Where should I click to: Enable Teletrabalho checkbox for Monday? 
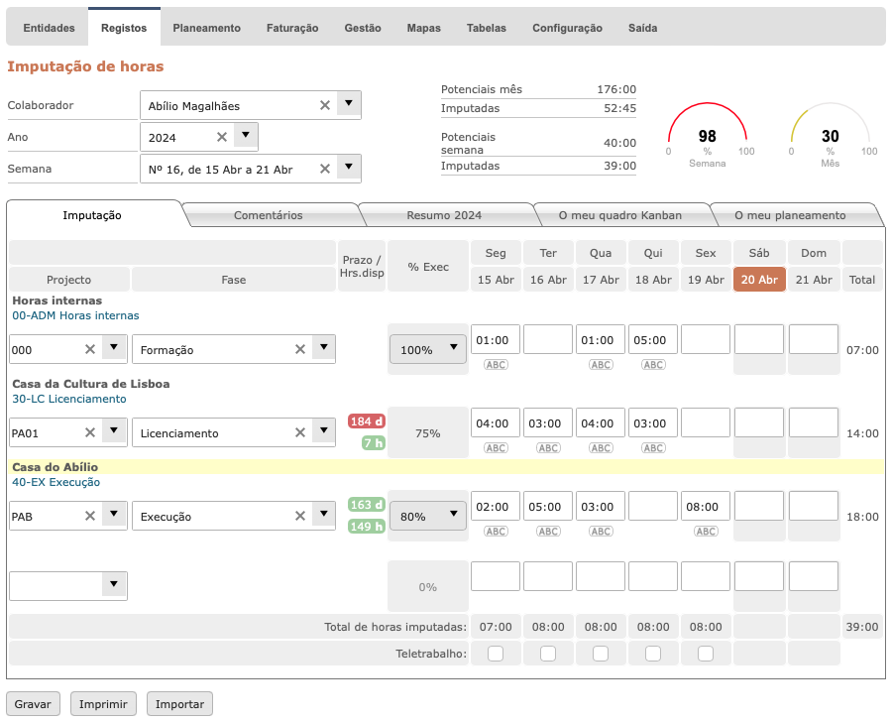496,653
